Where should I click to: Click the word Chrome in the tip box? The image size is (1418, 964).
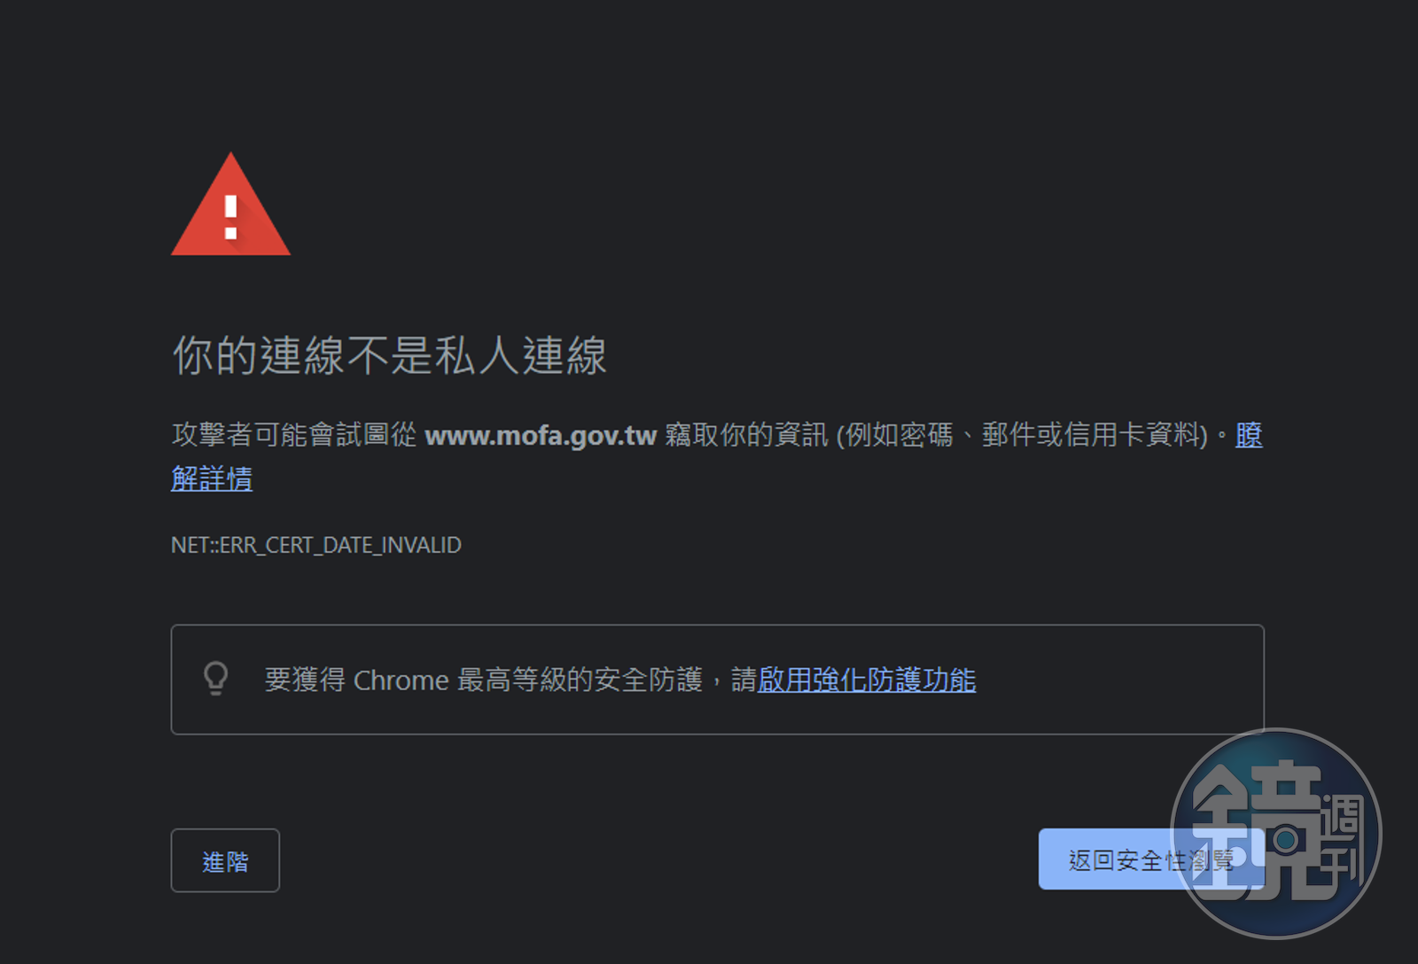click(x=401, y=680)
